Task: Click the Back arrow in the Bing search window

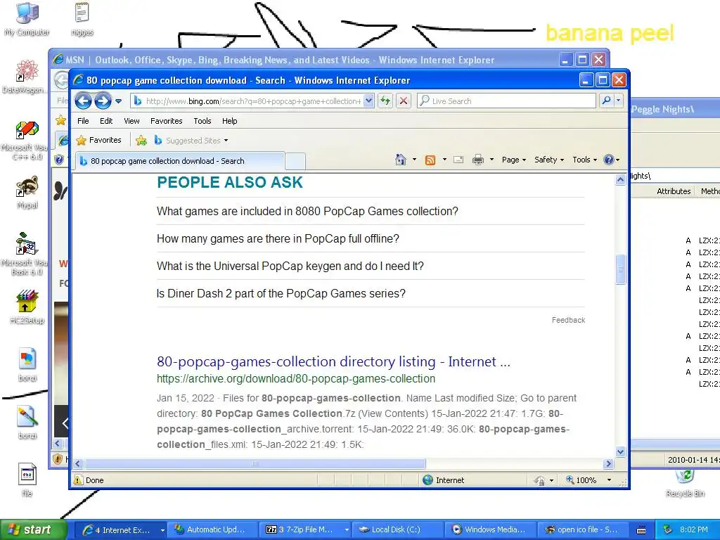Action: (83, 101)
